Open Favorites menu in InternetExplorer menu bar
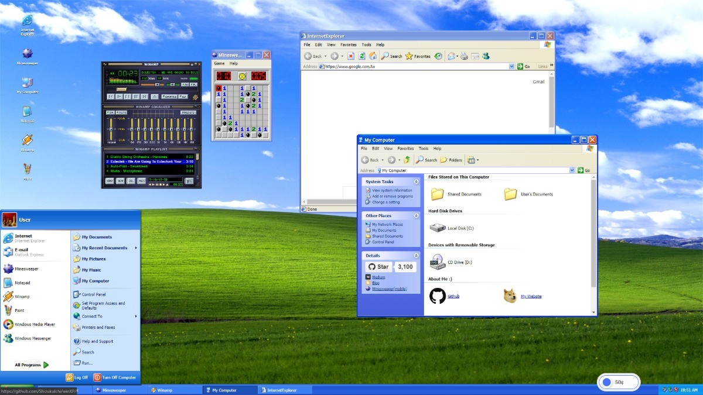The width and height of the screenshot is (703, 395). coord(349,44)
